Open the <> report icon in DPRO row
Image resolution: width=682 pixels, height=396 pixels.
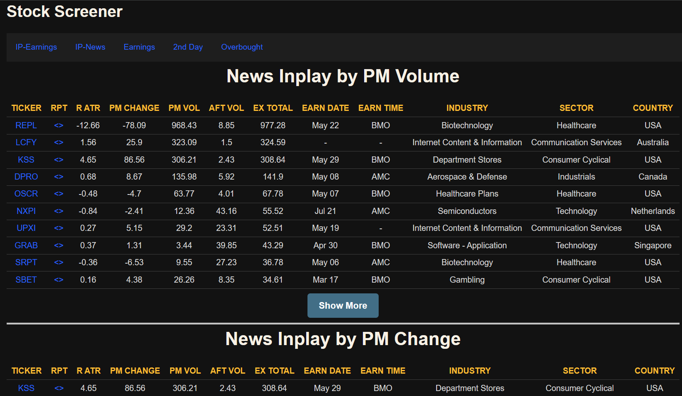click(x=59, y=177)
